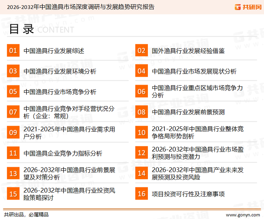The width and height of the screenshot is (264, 219).
Task: Open chapter 中国渔具行业发展环境分析
Action: coord(60,71)
